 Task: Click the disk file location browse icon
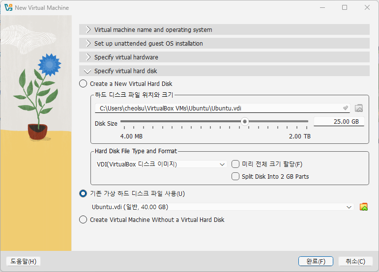[x=359, y=108]
